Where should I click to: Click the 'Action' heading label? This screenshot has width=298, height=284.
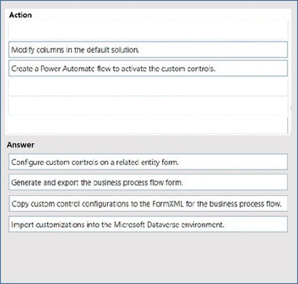[x=20, y=15]
